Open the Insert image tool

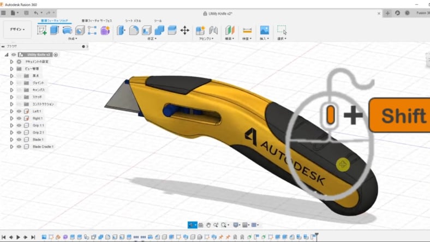(x=264, y=30)
